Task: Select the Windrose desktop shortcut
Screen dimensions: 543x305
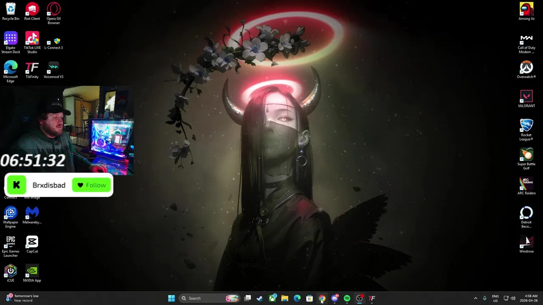Action: [526, 244]
